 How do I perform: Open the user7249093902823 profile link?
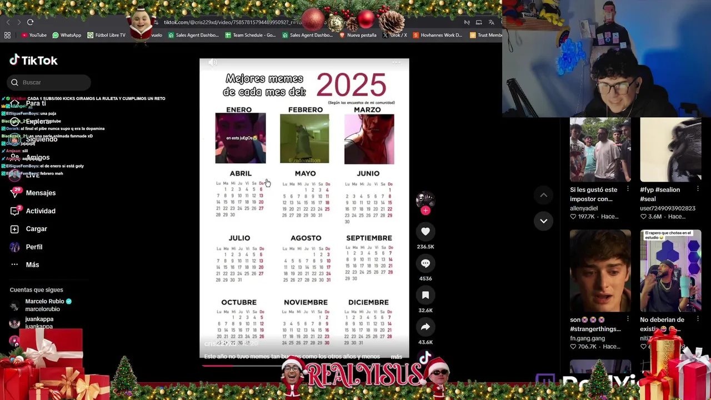(x=668, y=208)
